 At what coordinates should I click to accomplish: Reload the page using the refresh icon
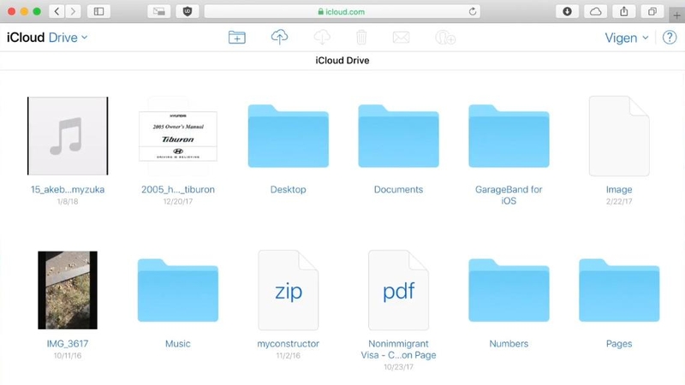tap(473, 12)
